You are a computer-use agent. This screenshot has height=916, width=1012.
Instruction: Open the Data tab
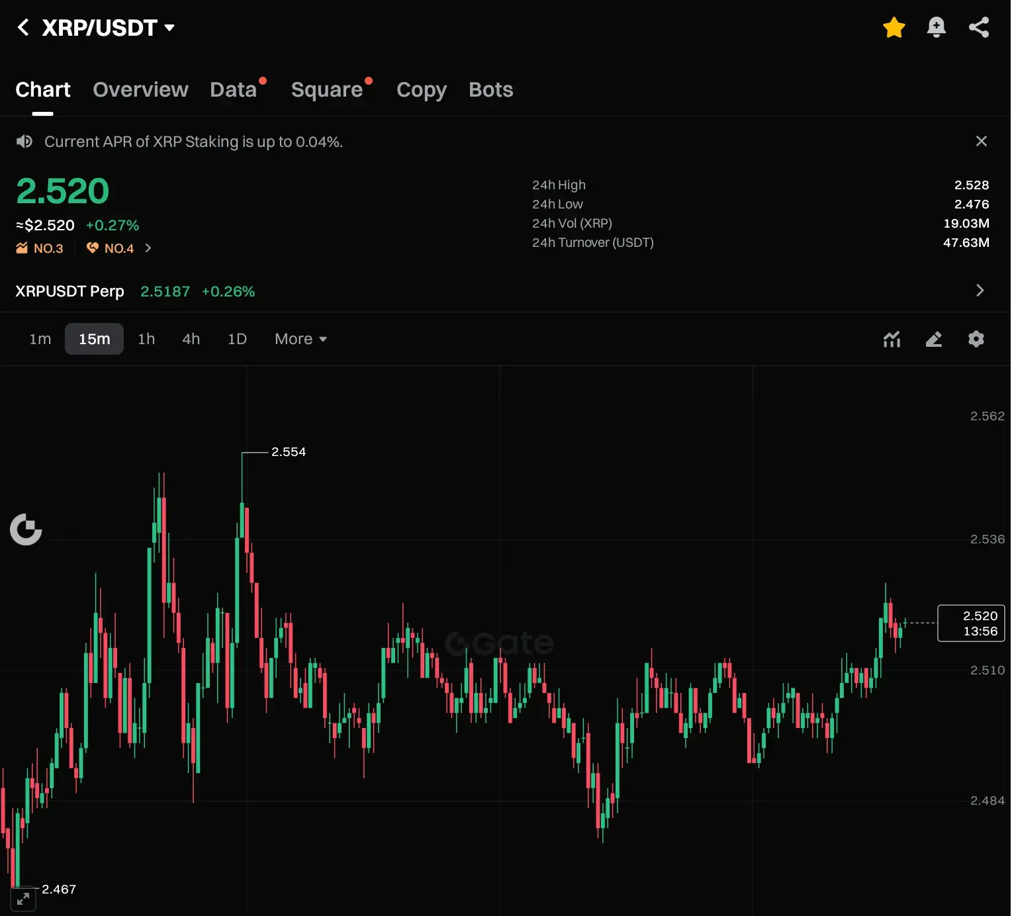[234, 90]
